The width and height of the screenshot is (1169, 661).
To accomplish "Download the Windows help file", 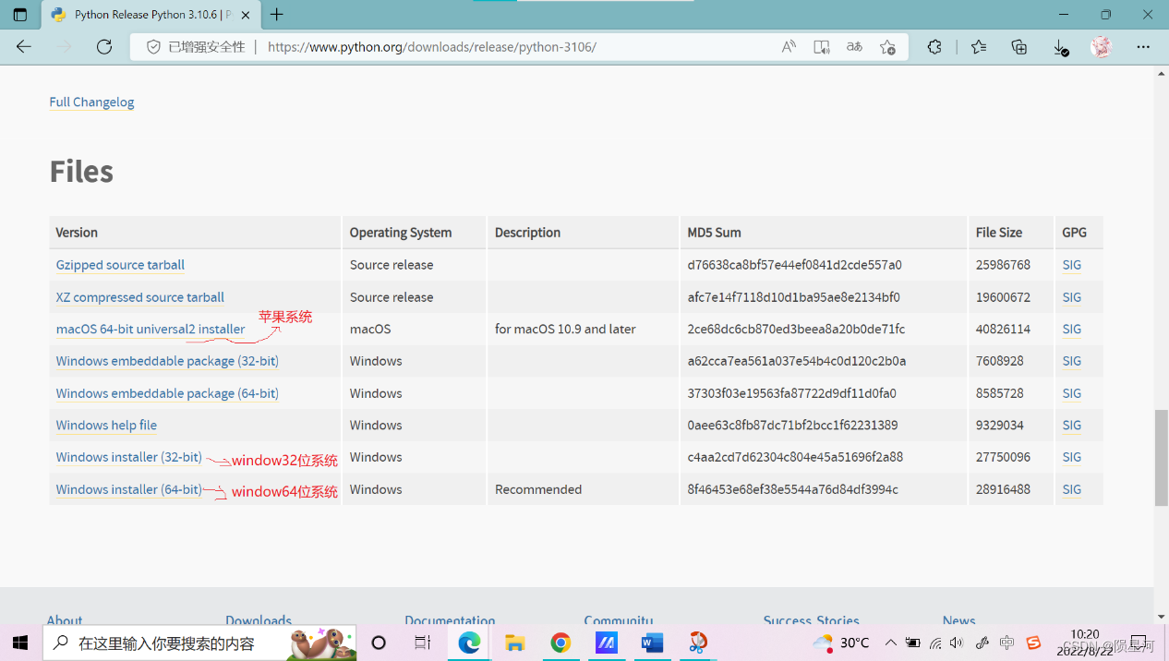I will point(106,425).
